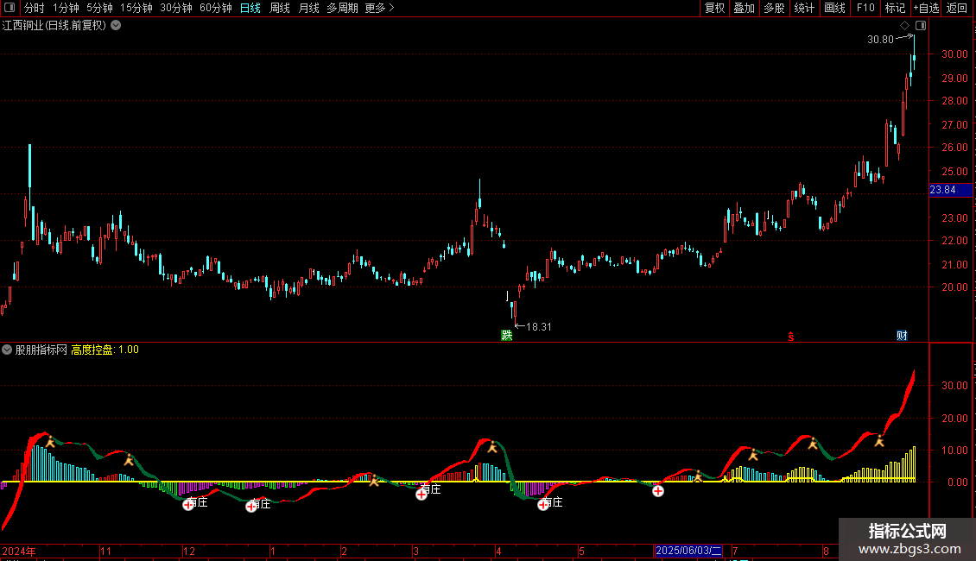Viewport: 976px width, 561px height.
Task: Click the running-person icon at month 4
Action: coord(492,446)
